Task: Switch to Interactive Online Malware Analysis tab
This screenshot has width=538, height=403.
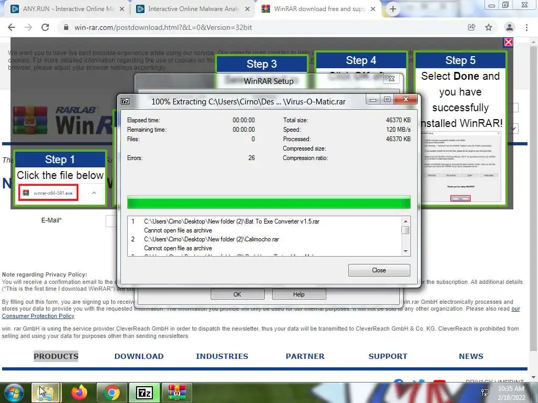Action: [x=193, y=9]
